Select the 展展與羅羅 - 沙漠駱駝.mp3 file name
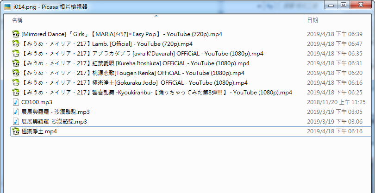Viewport: 375px width, 193px height. pos(56,112)
